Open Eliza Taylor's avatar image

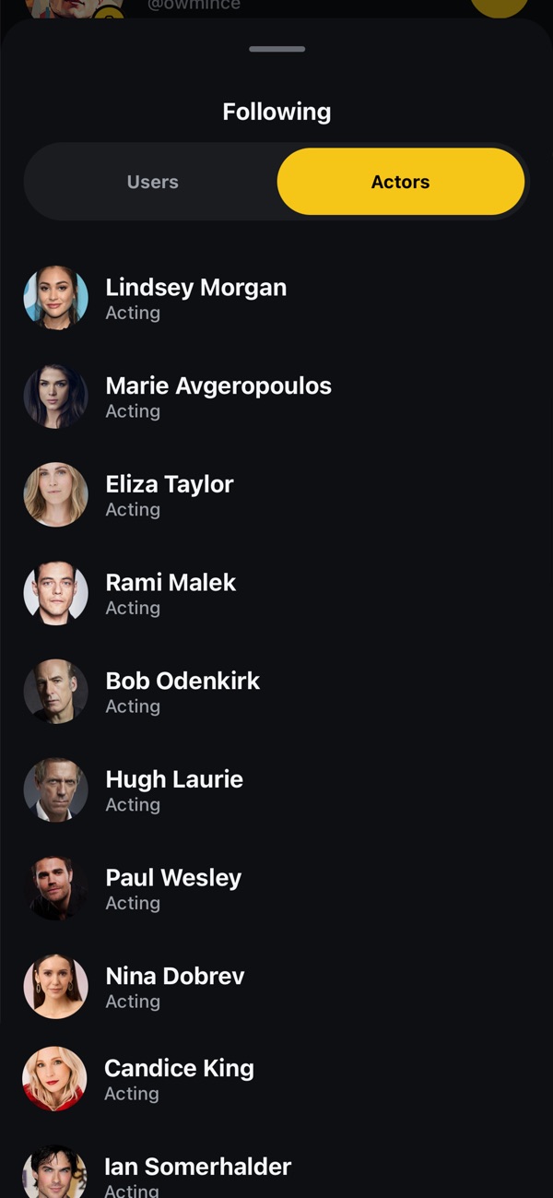pos(55,495)
